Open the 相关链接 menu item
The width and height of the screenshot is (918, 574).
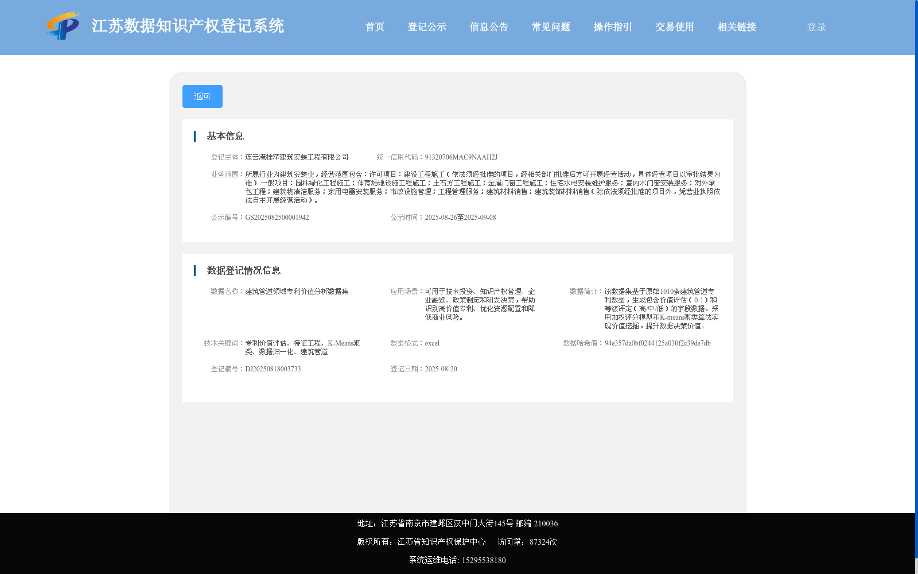tap(737, 27)
